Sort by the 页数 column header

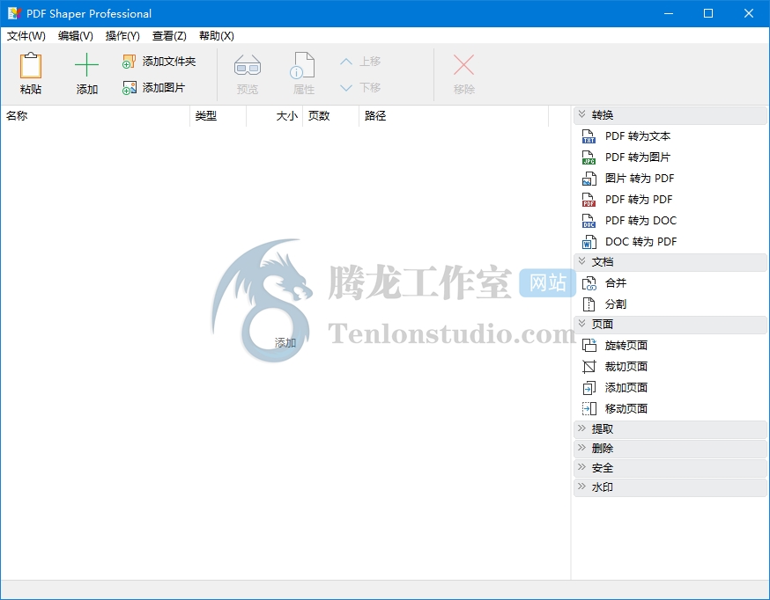click(331, 116)
